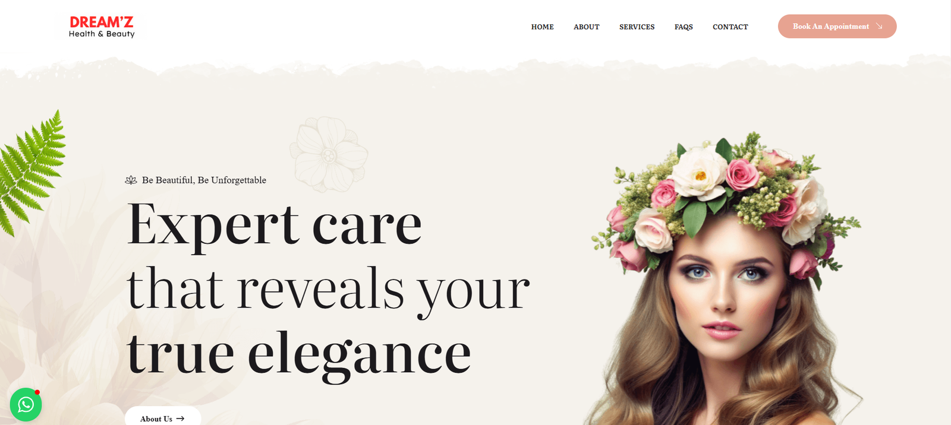Go to the HOME menu item

pyautogui.click(x=542, y=27)
